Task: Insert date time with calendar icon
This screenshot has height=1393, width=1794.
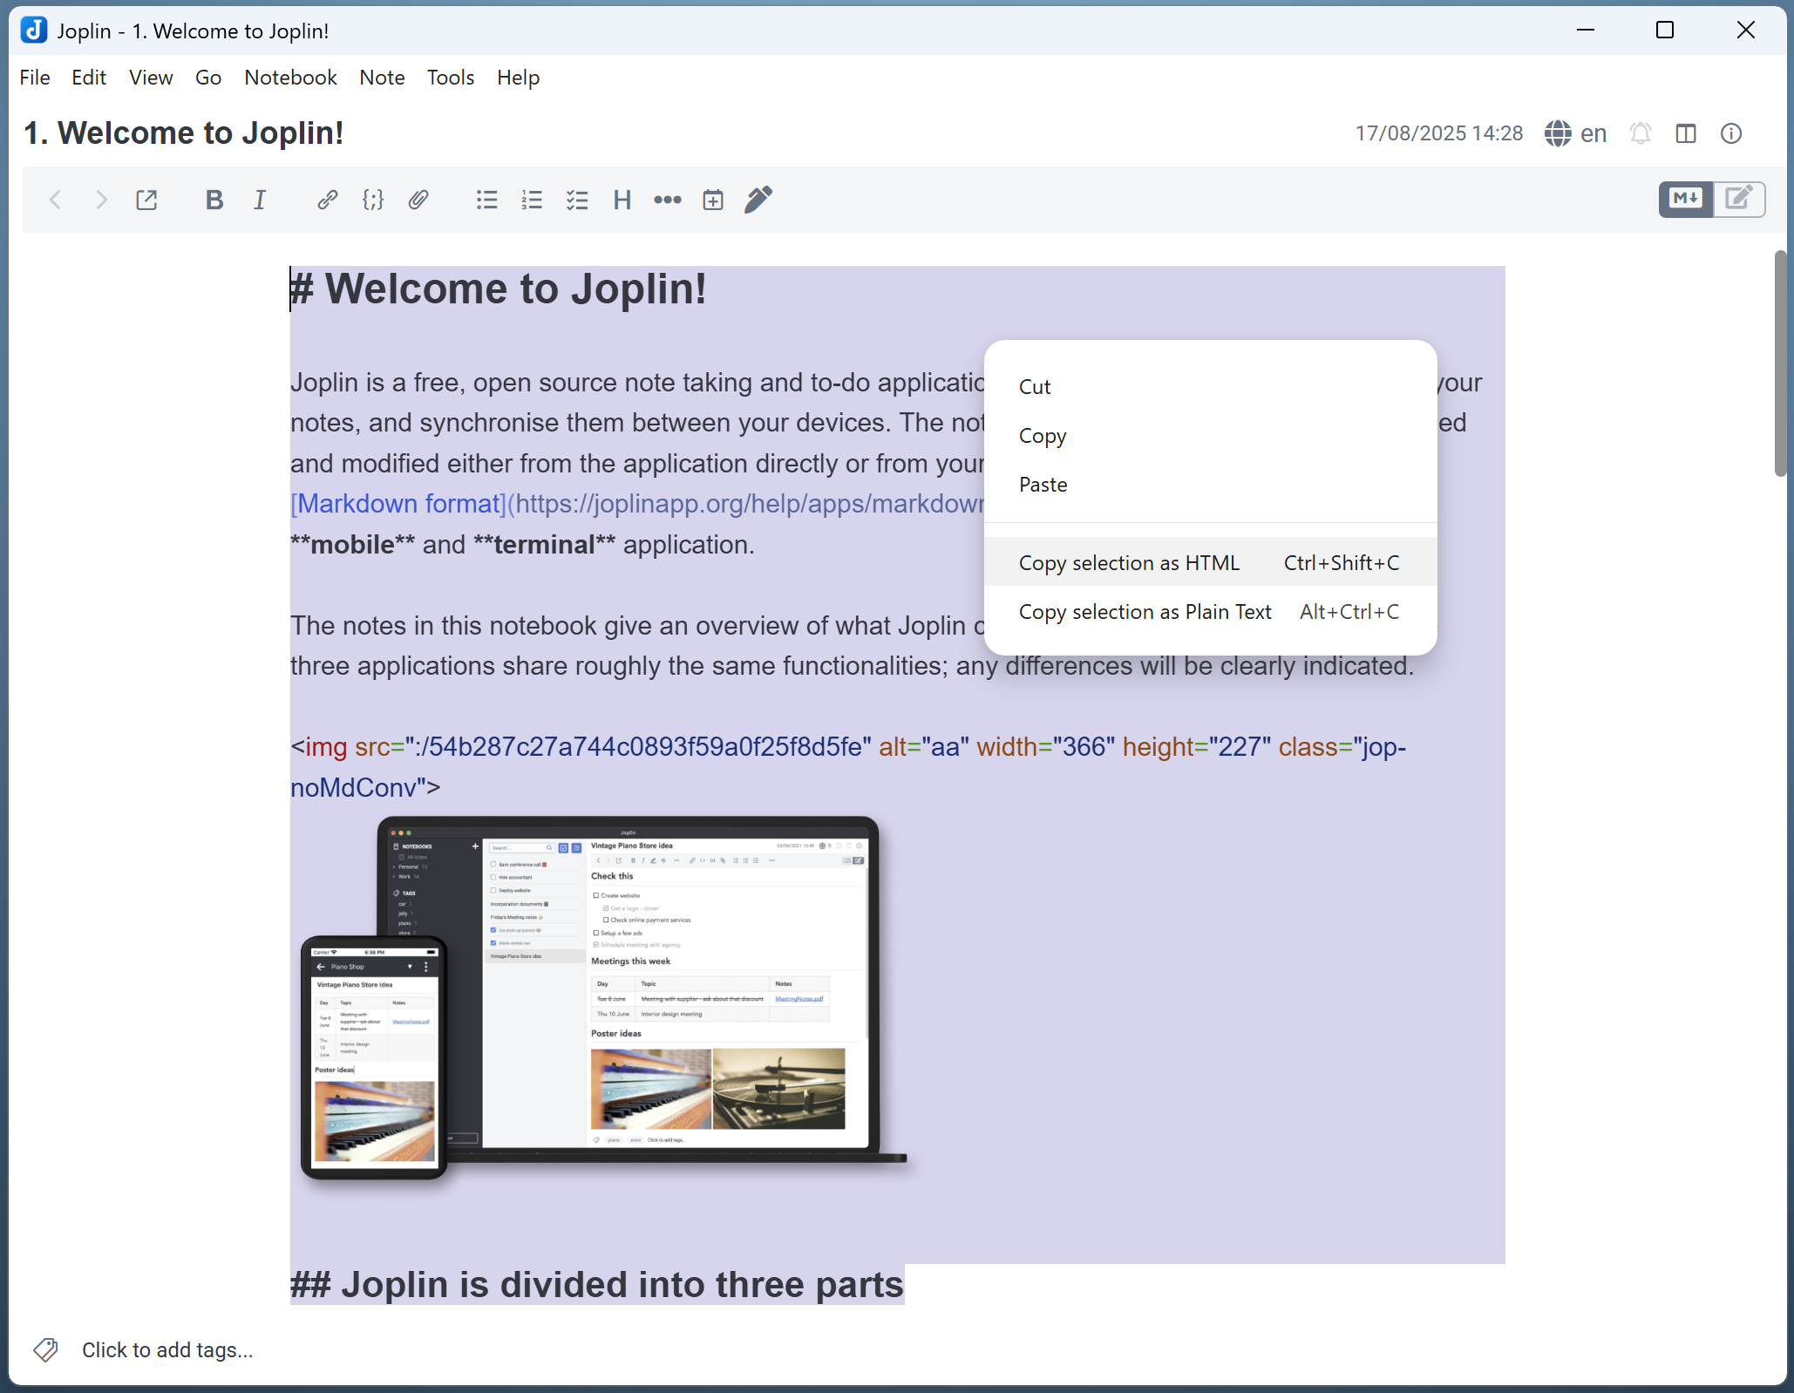Action: 713,200
